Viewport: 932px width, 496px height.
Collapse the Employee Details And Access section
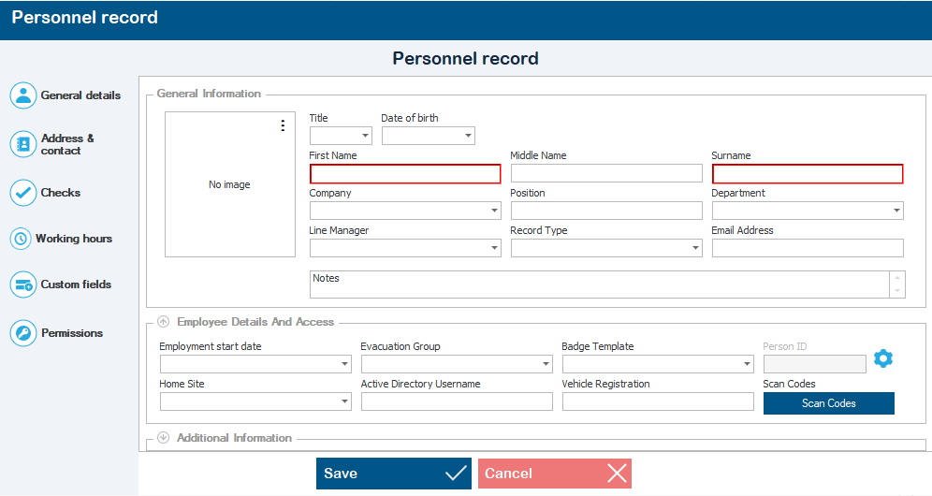pos(163,322)
